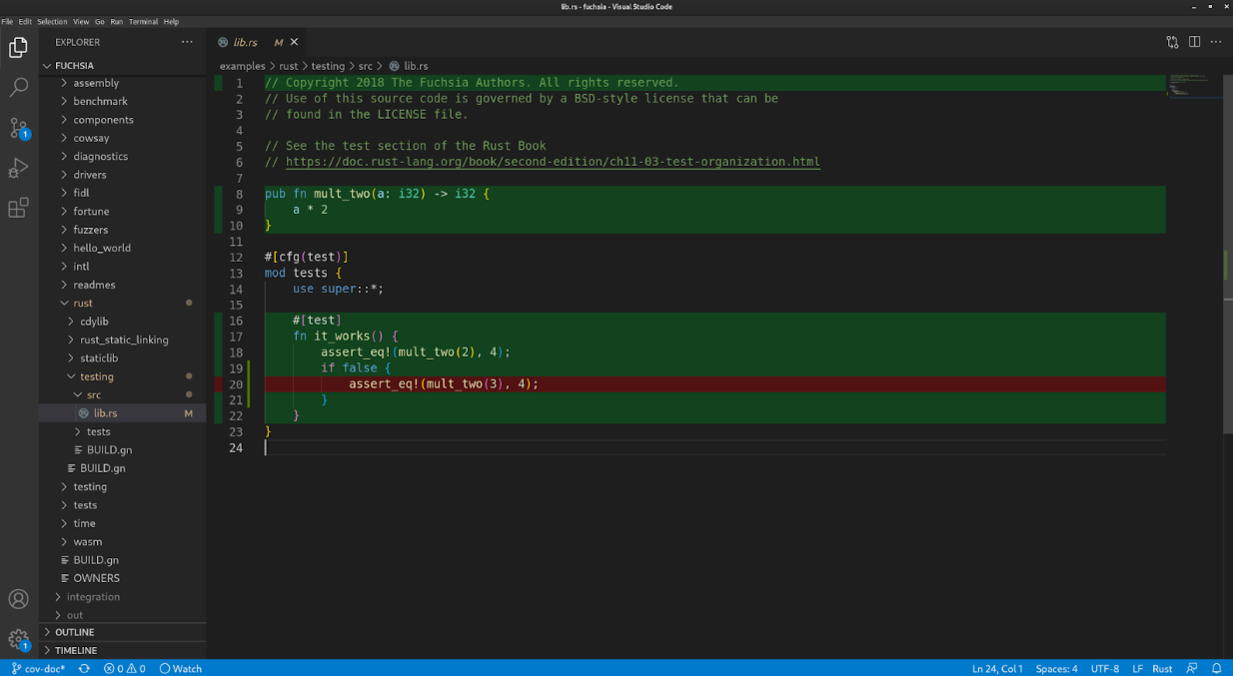The height and width of the screenshot is (676, 1233).
Task: Click the Spaces: 4 indentation indicator
Action: click(x=1056, y=668)
